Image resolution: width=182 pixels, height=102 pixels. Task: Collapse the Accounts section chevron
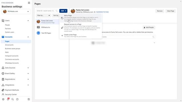pos(28,37)
